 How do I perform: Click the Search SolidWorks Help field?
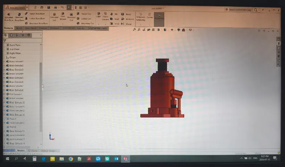[x=239, y=10]
